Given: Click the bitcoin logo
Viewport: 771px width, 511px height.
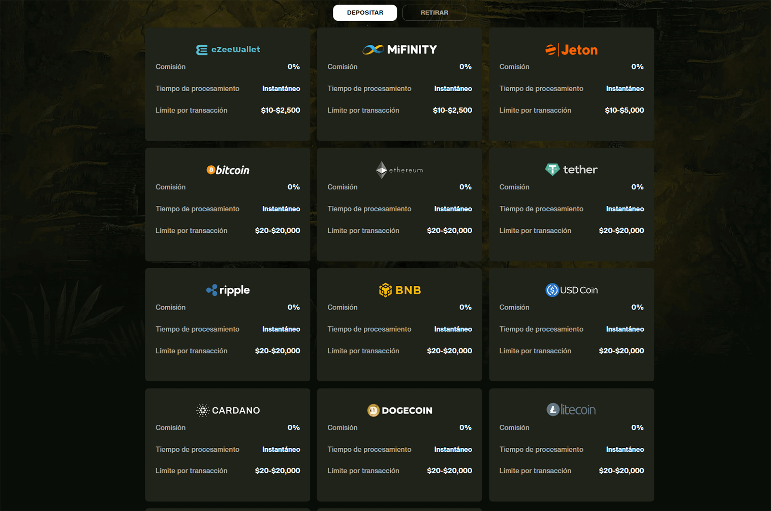Looking at the screenshot, I should click(x=228, y=170).
